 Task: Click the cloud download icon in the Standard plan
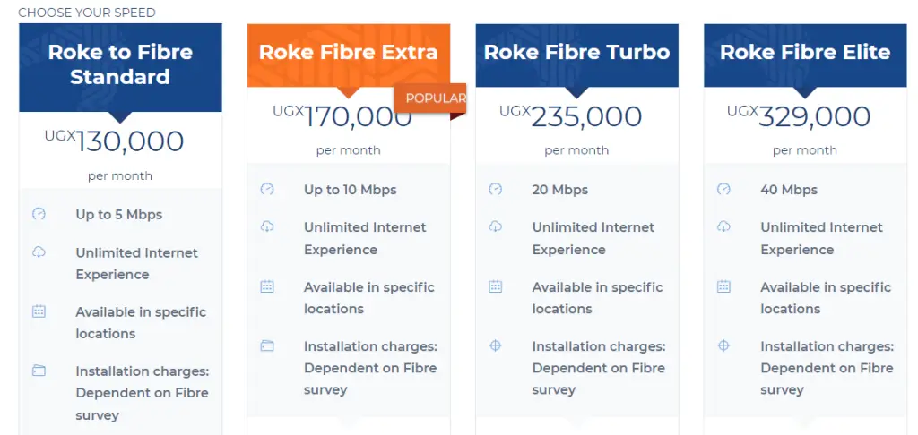[x=39, y=252]
